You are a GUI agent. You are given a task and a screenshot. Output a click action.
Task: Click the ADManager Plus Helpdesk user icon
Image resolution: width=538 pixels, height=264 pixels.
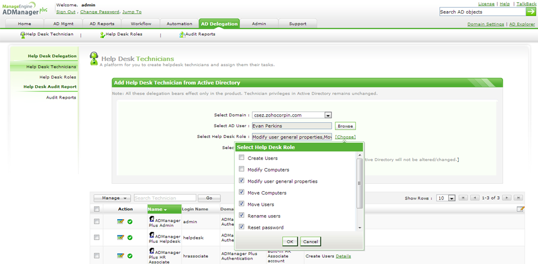tap(151, 234)
